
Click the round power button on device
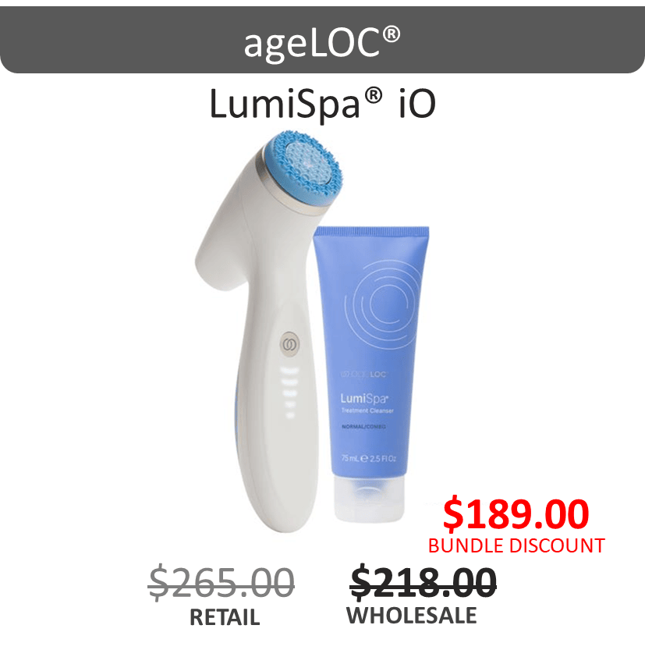pos(290,343)
